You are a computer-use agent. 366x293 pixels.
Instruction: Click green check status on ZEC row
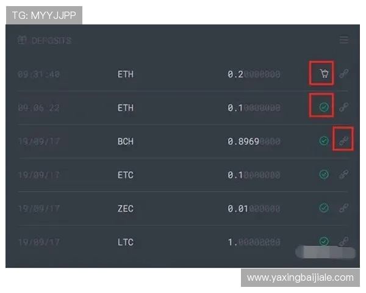point(324,208)
